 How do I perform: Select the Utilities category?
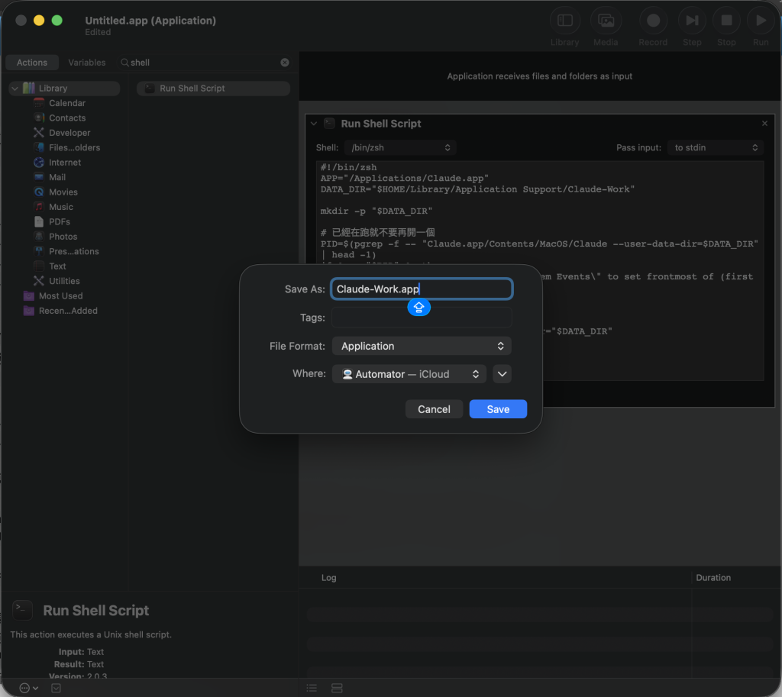64,281
